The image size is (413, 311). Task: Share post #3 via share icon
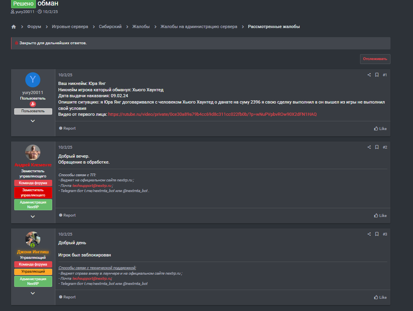point(369,234)
